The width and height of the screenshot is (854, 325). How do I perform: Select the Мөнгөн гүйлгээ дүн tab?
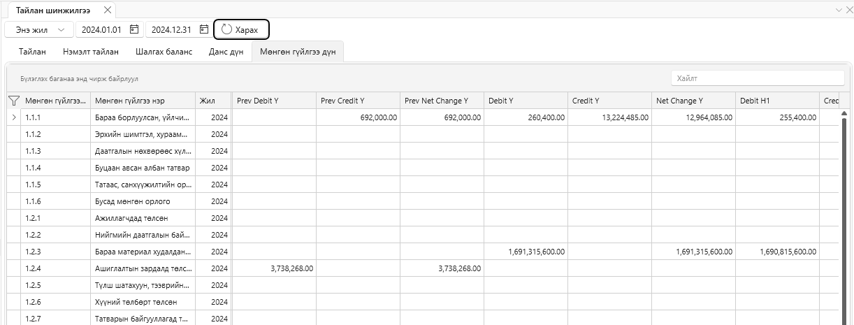click(x=298, y=52)
